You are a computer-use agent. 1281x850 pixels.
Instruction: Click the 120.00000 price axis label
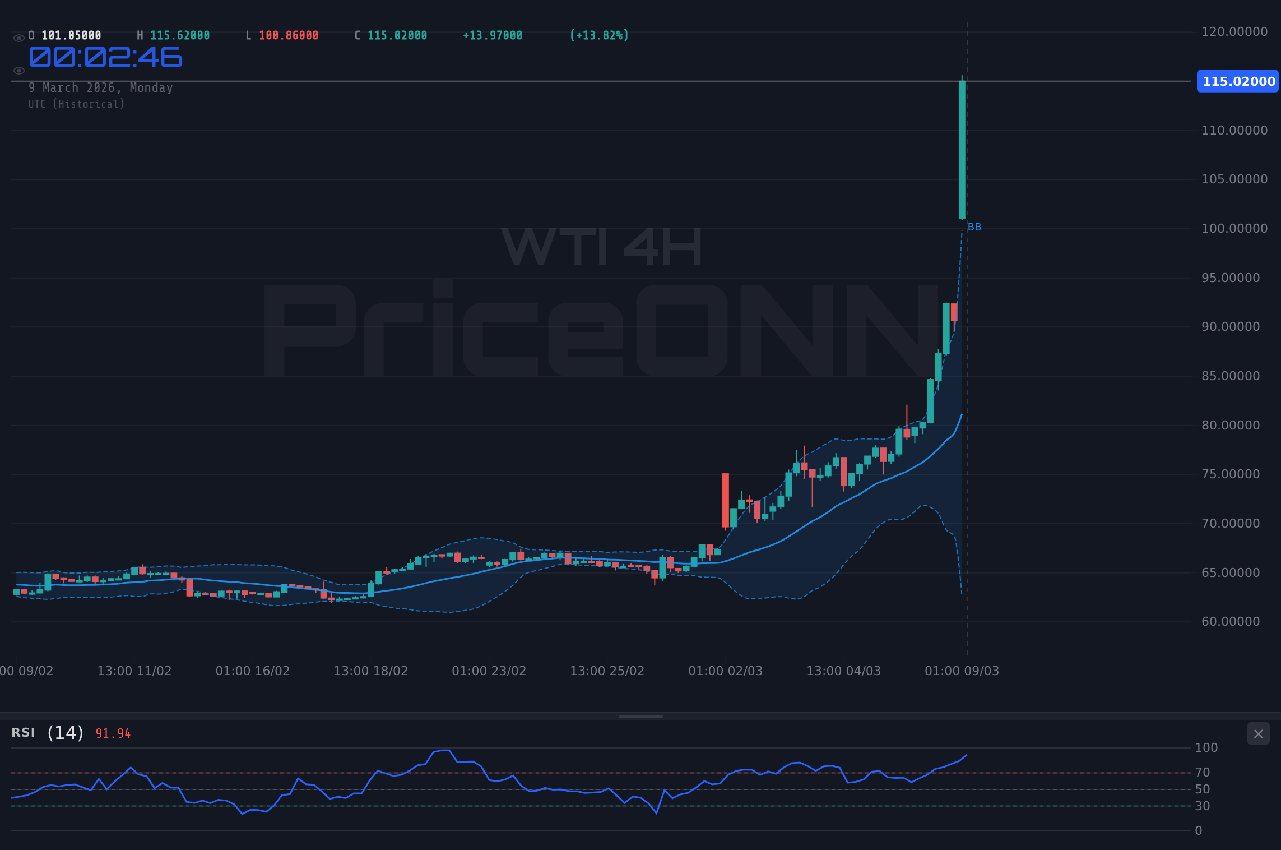[1234, 32]
